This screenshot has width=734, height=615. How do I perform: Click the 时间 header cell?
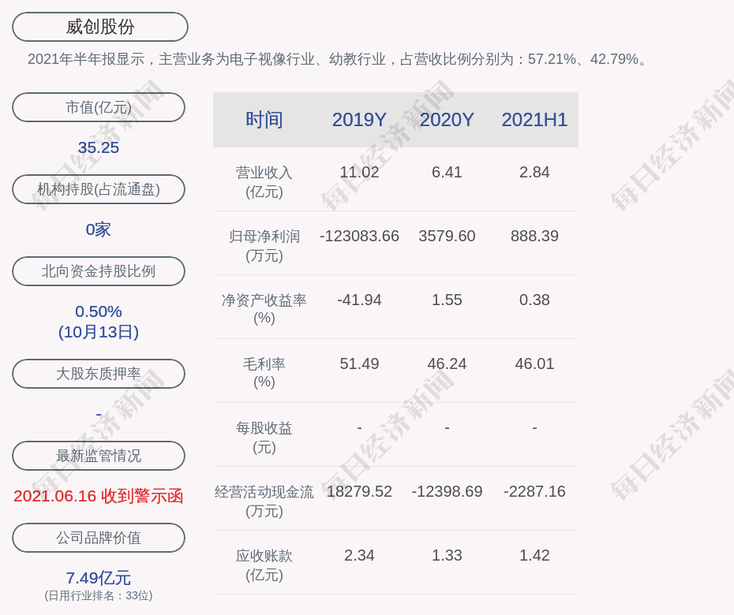[x=264, y=120]
